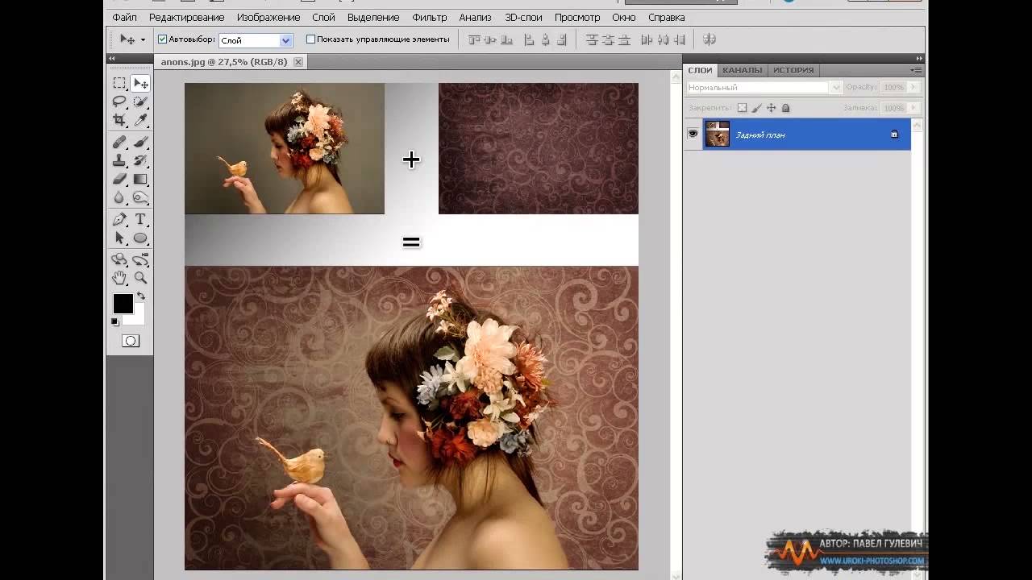Select the Clone Stamp tool
1032x580 pixels.
coord(119,160)
